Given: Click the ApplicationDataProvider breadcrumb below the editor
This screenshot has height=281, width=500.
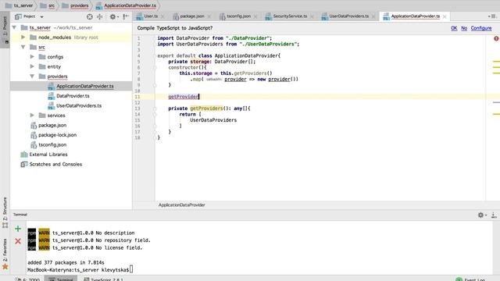Looking at the screenshot, I should 182,205.
